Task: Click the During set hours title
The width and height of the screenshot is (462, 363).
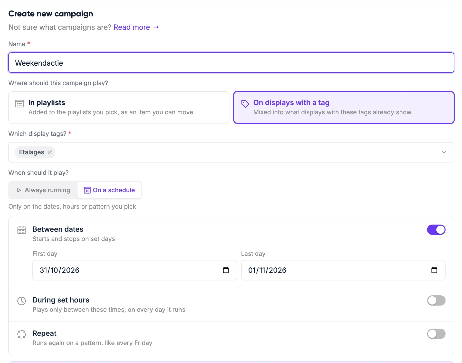Action: 61,300
